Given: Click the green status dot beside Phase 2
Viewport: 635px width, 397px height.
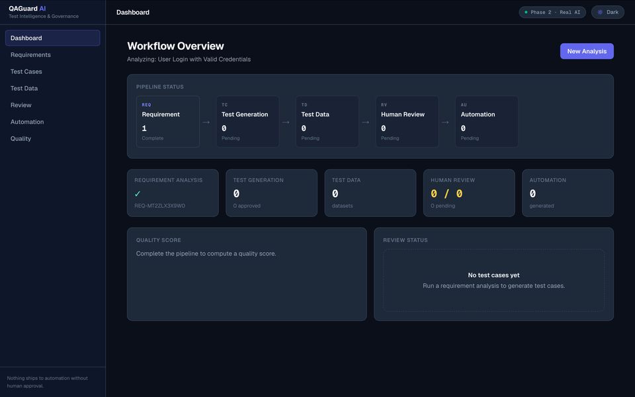Looking at the screenshot, I should point(526,12).
